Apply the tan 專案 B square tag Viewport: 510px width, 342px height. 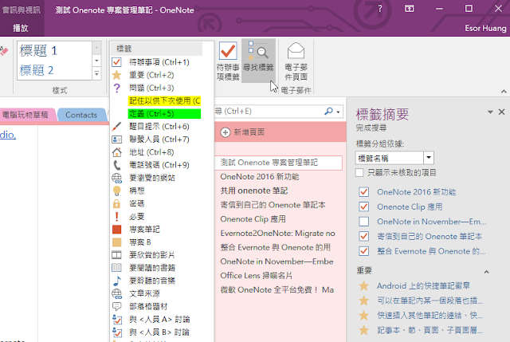116,242
